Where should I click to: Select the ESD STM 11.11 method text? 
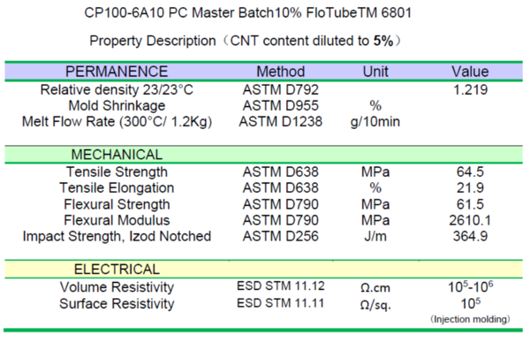coord(281,303)
